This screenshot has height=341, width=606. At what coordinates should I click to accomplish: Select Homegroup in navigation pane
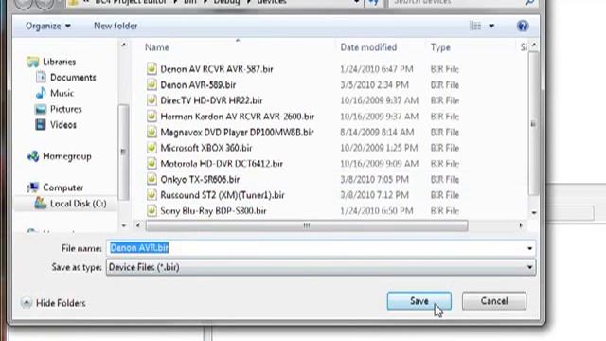(67, 156)
